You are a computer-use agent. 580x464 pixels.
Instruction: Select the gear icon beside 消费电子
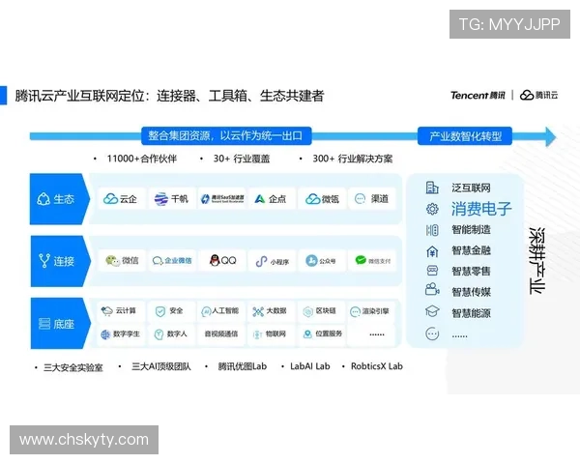coord(432,209)
